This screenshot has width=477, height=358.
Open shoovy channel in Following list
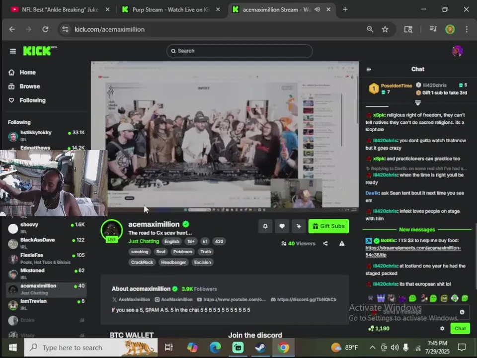[x=46, y=228]
